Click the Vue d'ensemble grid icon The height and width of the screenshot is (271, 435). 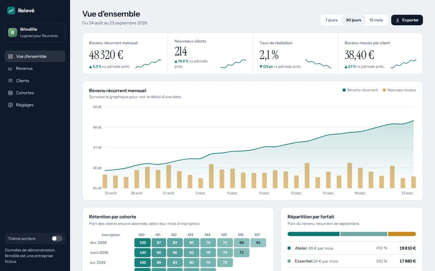[x=11, y=56]
